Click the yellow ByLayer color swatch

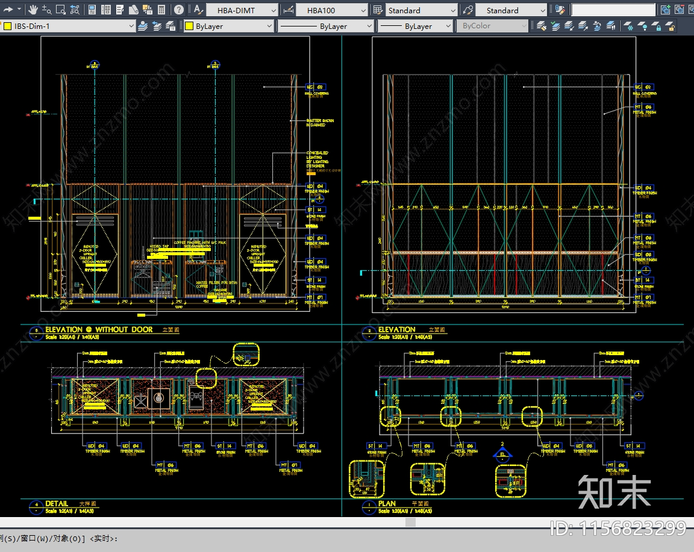coord(189,26)
